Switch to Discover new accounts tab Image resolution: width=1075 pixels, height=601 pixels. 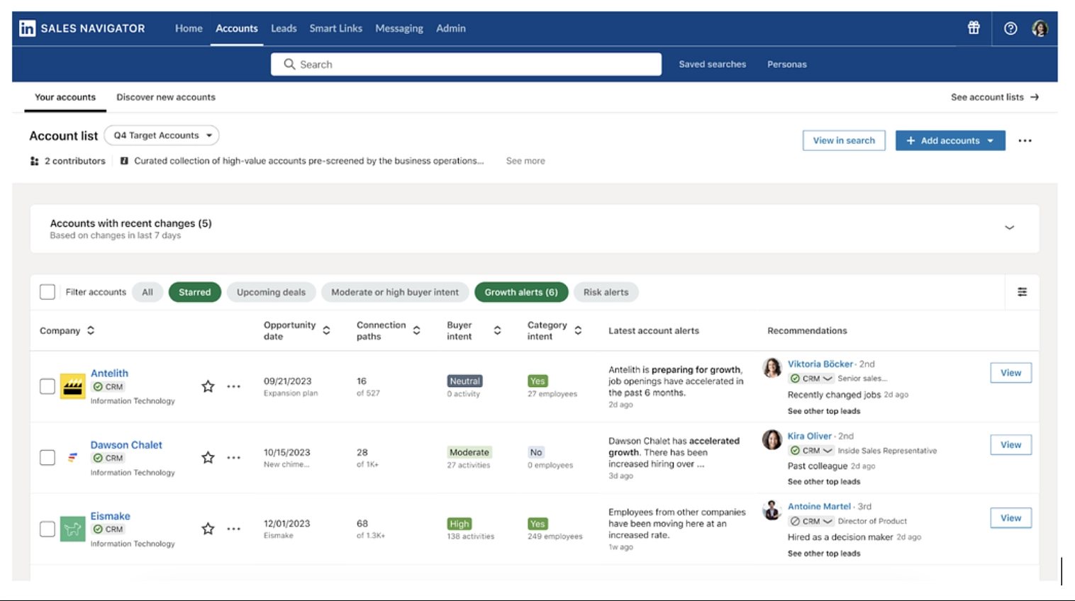[166, 97]
